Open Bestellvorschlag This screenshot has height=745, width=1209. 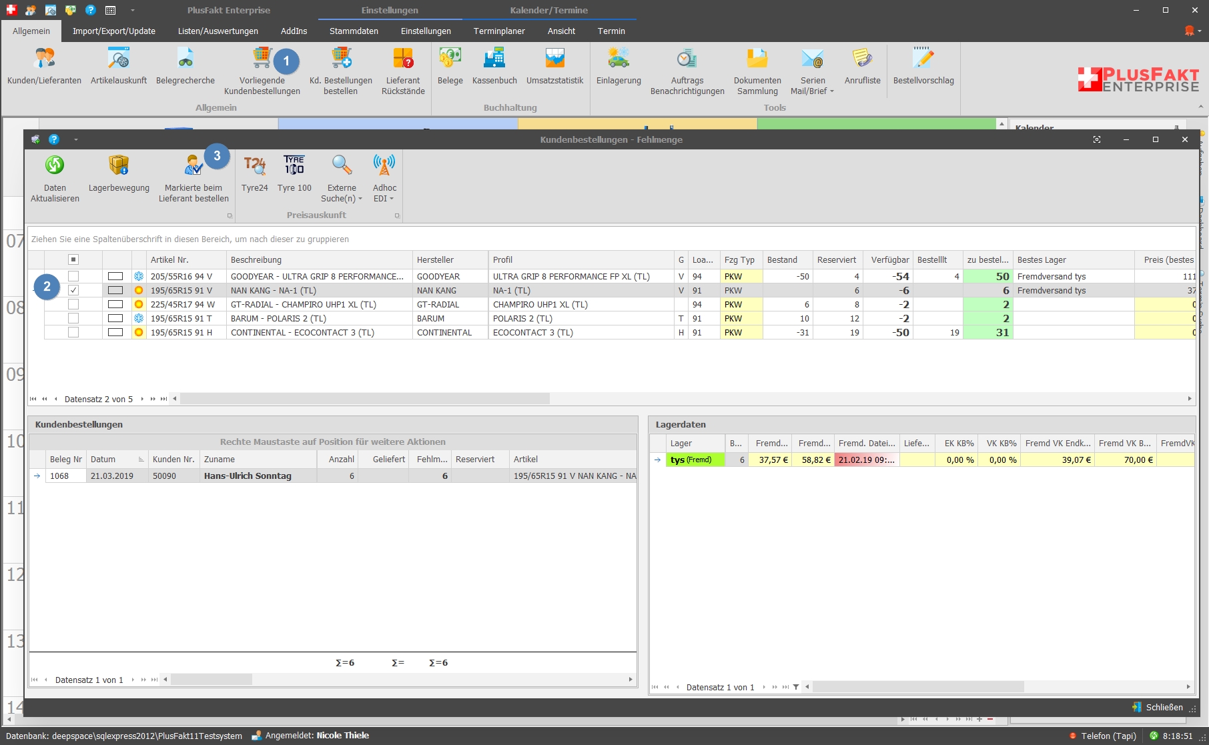923,67
